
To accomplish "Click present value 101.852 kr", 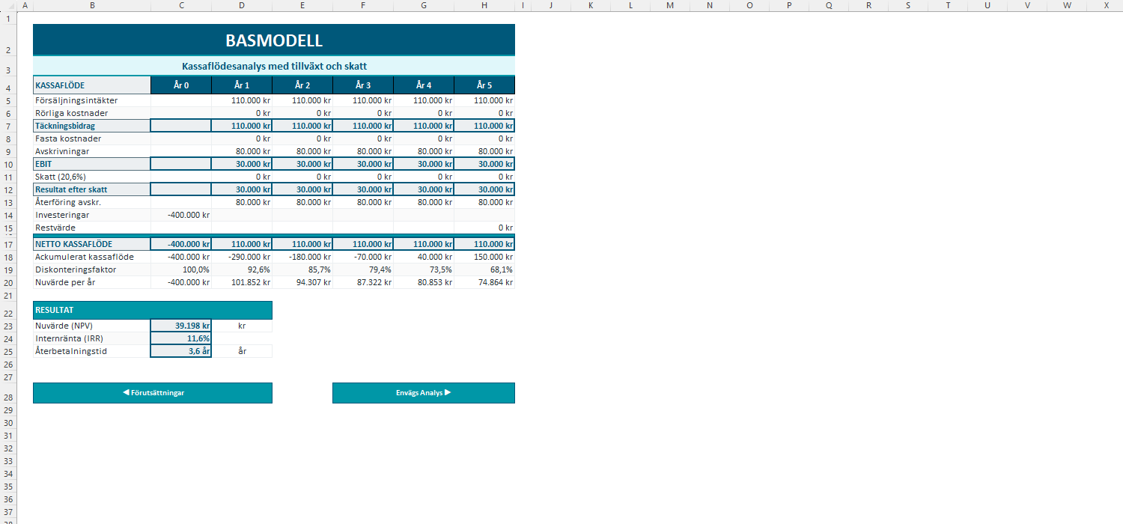I will coord(242,282).
